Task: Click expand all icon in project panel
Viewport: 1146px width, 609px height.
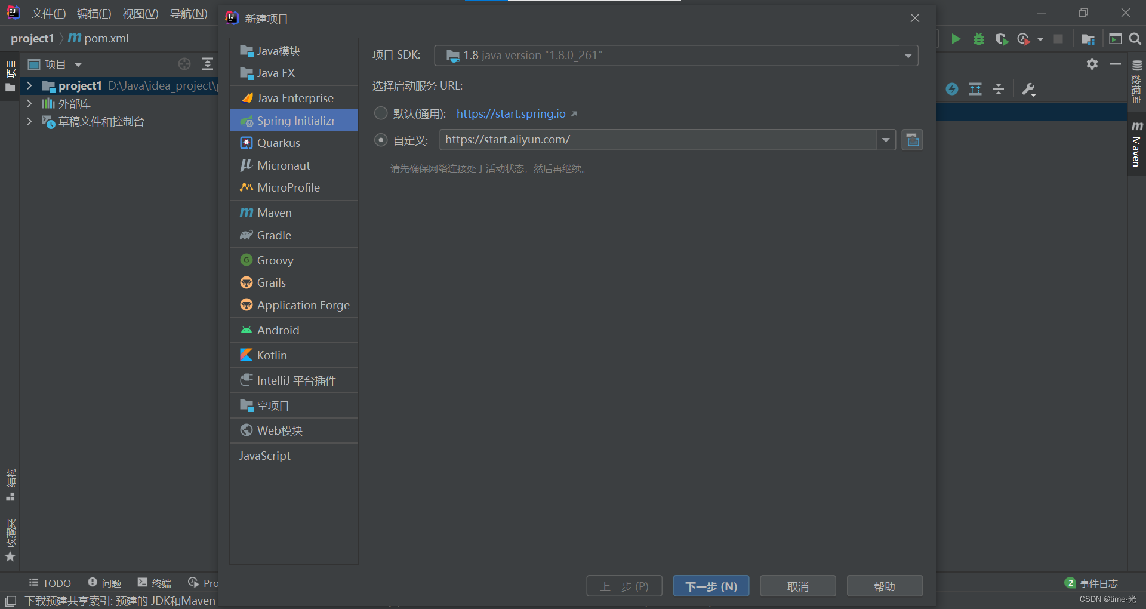Action: (x=207, y=64)
